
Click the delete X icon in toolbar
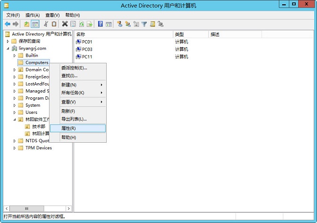pyautogui.click(x=65, y=24)
